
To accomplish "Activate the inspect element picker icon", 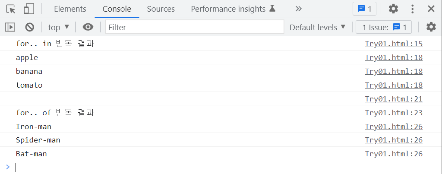I will pyautogui.click(x=11, y=9).
